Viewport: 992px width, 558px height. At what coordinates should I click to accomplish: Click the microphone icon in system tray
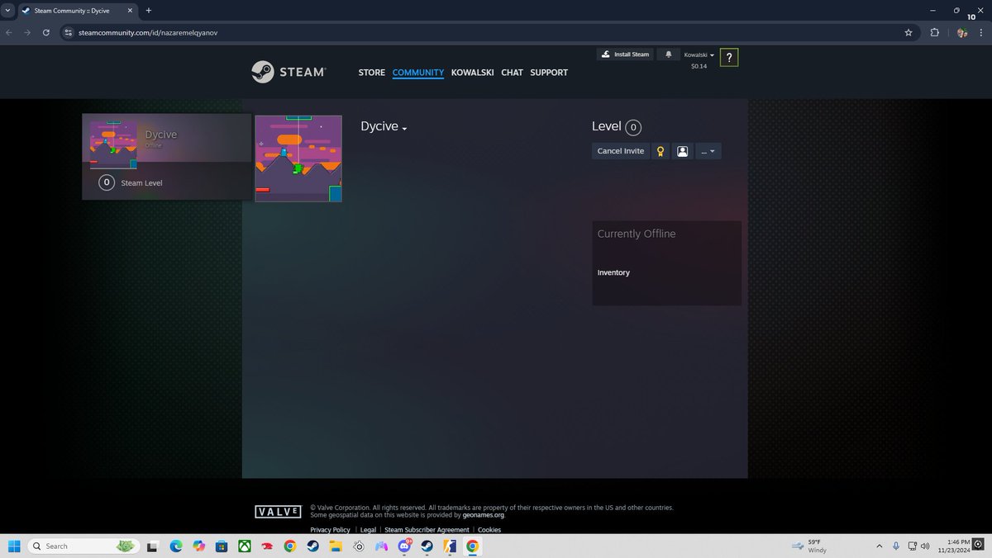(896, 546)
